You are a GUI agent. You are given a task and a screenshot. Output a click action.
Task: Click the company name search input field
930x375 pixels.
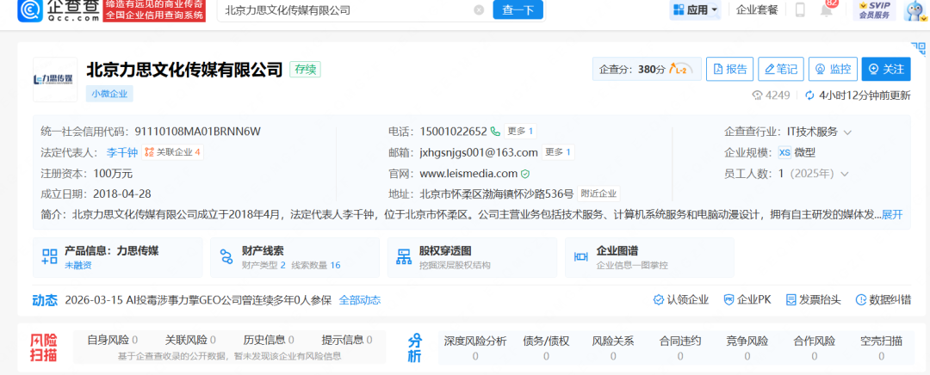(344, 10)
